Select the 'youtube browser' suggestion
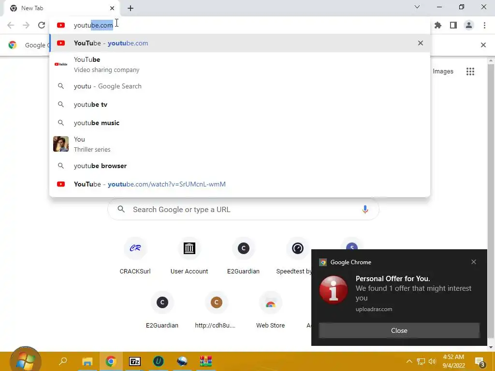 (240, 166)
